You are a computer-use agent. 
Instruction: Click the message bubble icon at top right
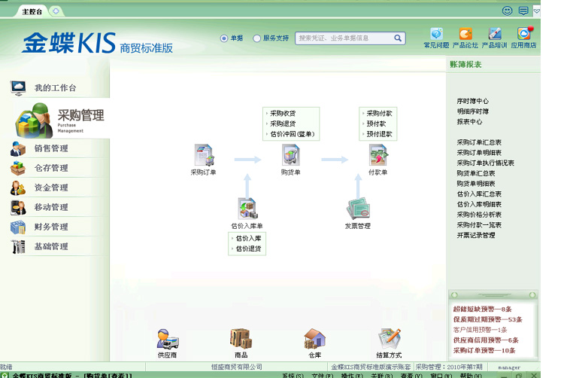[x=523, y=11]
